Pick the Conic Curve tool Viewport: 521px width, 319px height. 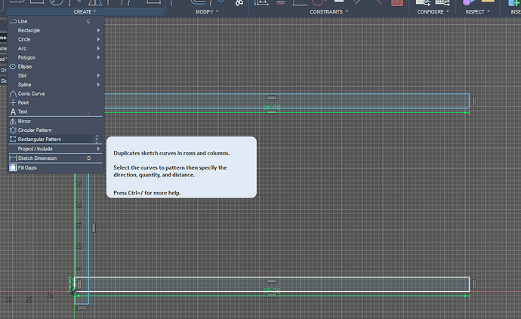click(31, 94)
